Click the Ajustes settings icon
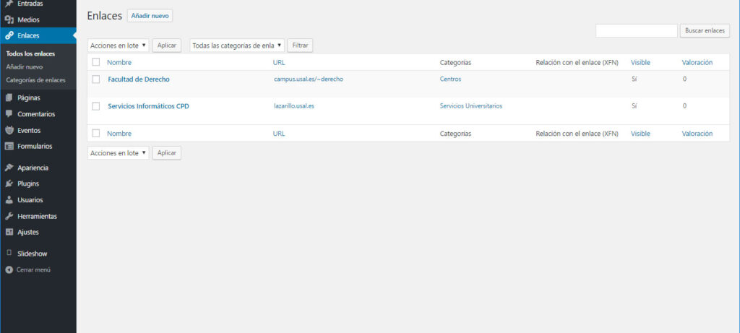 click(x=9, y=232)
